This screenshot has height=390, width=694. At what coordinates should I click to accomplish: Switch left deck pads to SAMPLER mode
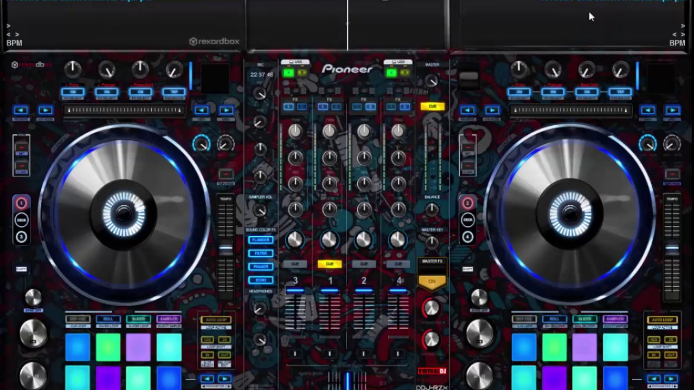click(x=169, y=319)
